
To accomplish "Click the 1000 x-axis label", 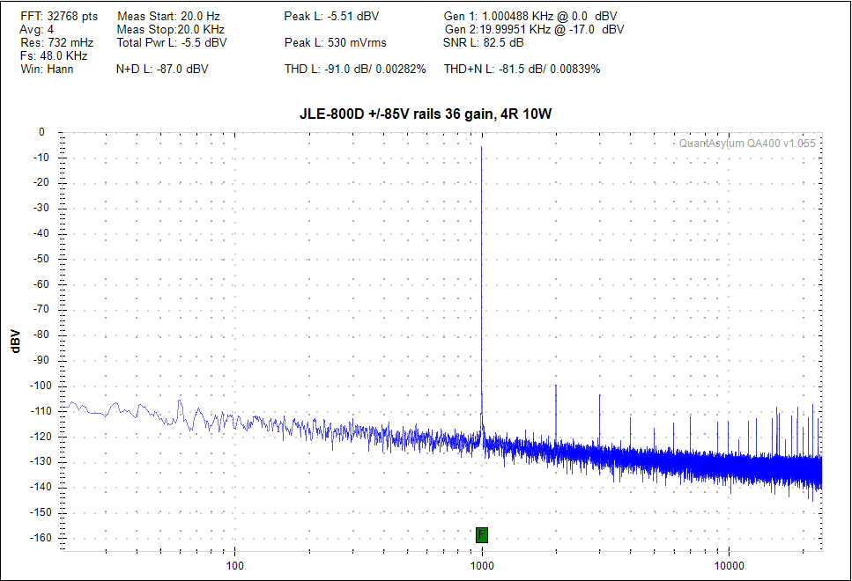I will point(481,566).
